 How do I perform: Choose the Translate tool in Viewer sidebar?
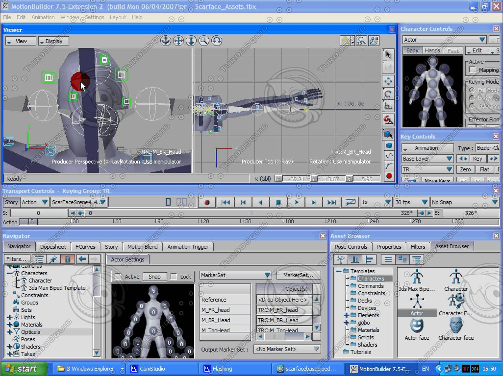pos(388,81)
